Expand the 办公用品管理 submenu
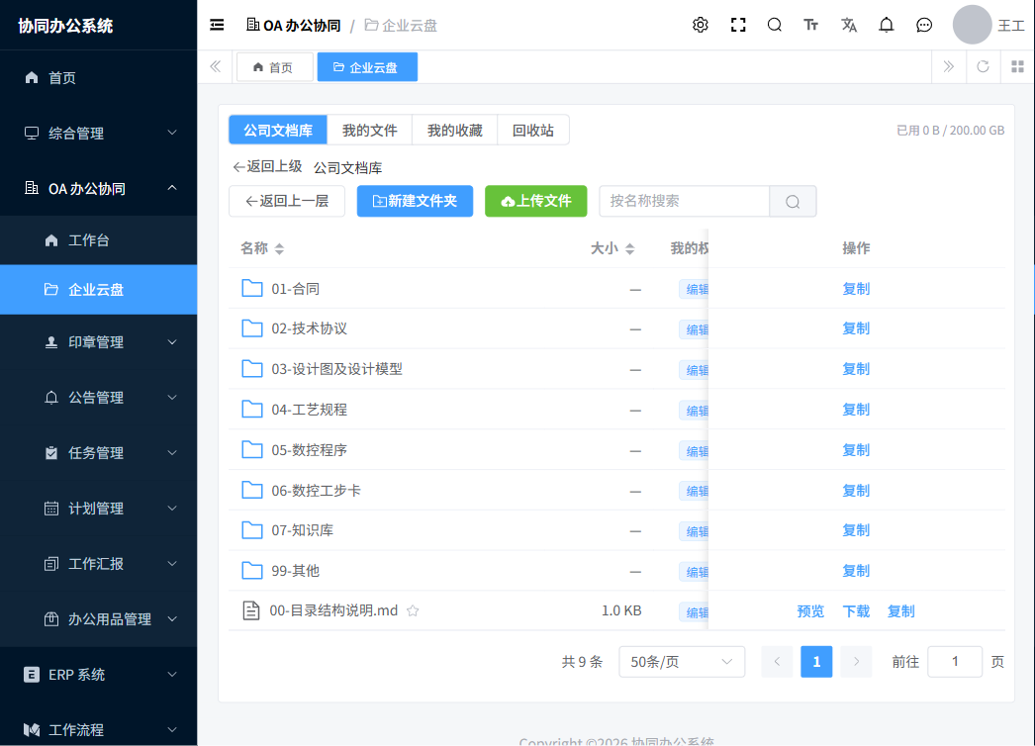 98,619
